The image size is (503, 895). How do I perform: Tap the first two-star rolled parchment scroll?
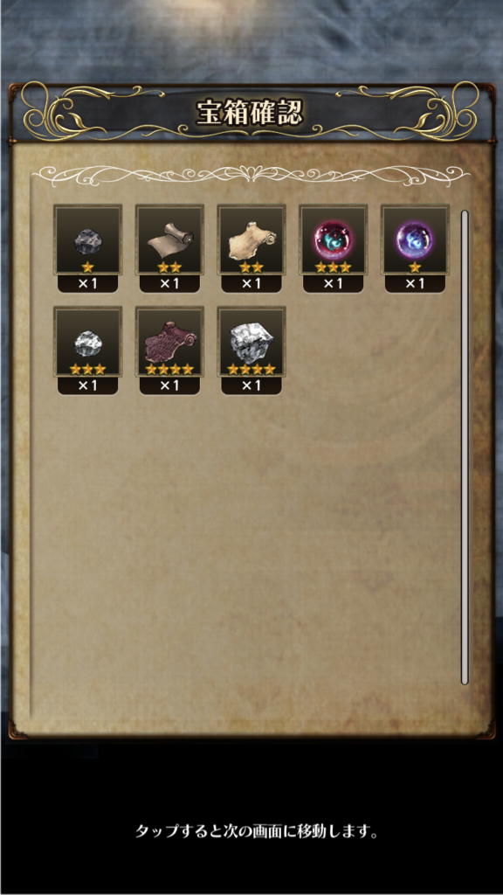(169, 240)
